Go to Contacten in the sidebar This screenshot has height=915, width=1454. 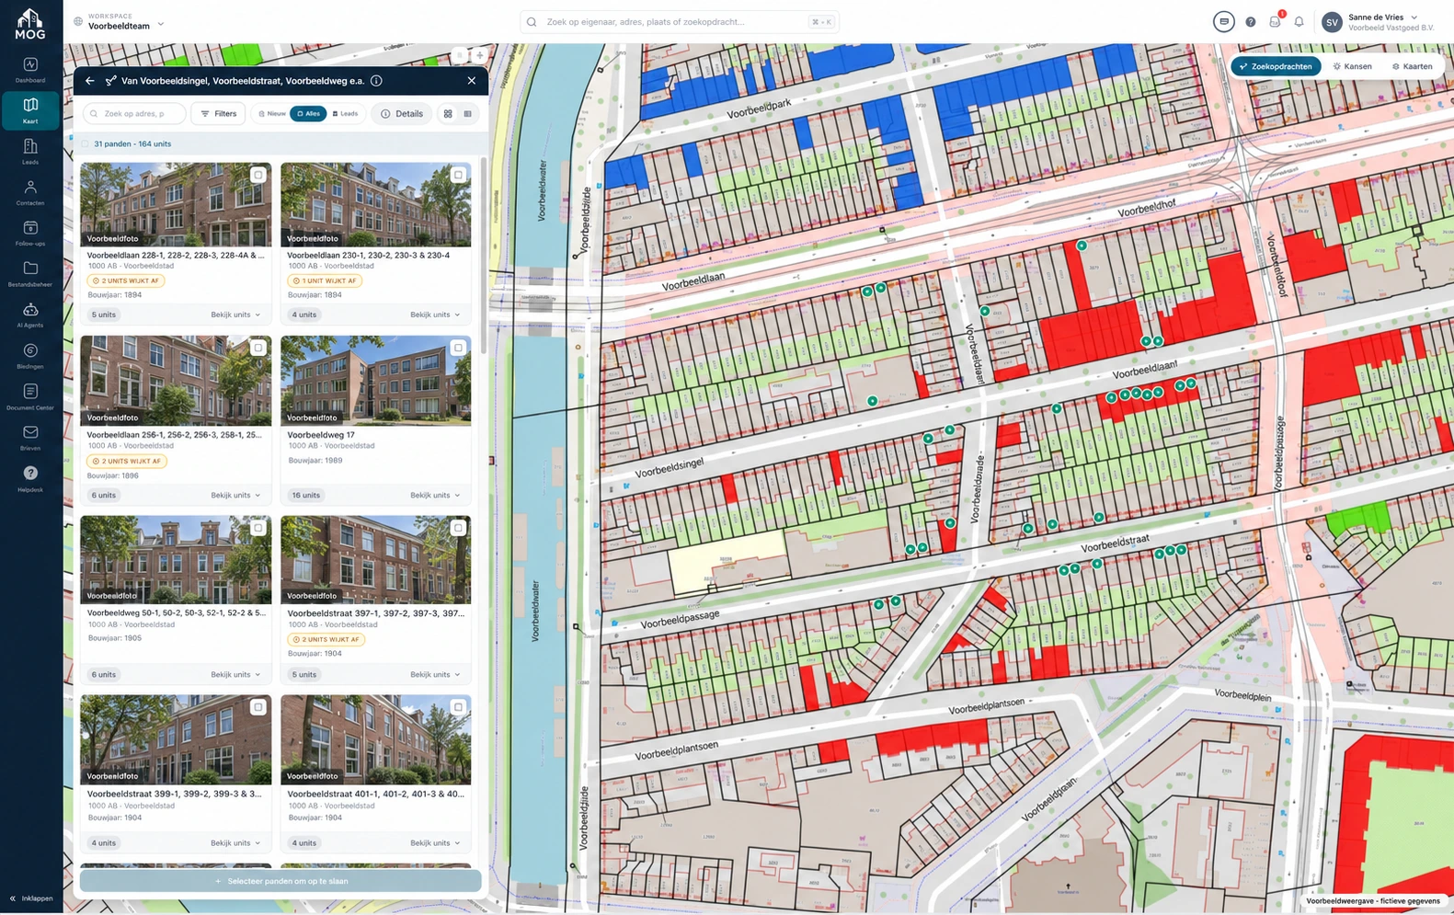coord(30,193)
